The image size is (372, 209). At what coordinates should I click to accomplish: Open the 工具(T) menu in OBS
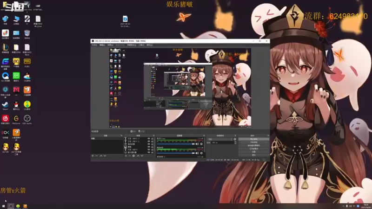point(141,45)
